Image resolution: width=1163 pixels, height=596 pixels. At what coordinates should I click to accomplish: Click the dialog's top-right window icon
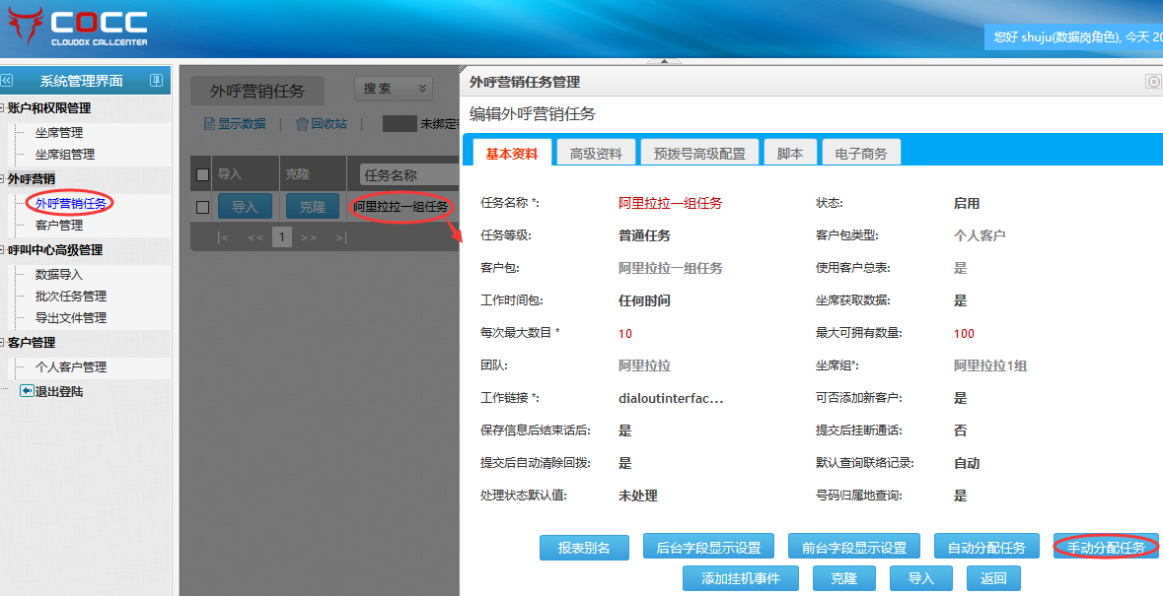pos(1153,82)
